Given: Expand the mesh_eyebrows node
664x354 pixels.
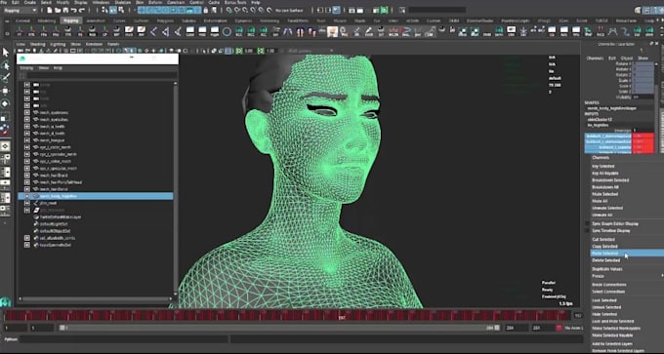Looking at the screenshot, I should [x=27, y=112].
